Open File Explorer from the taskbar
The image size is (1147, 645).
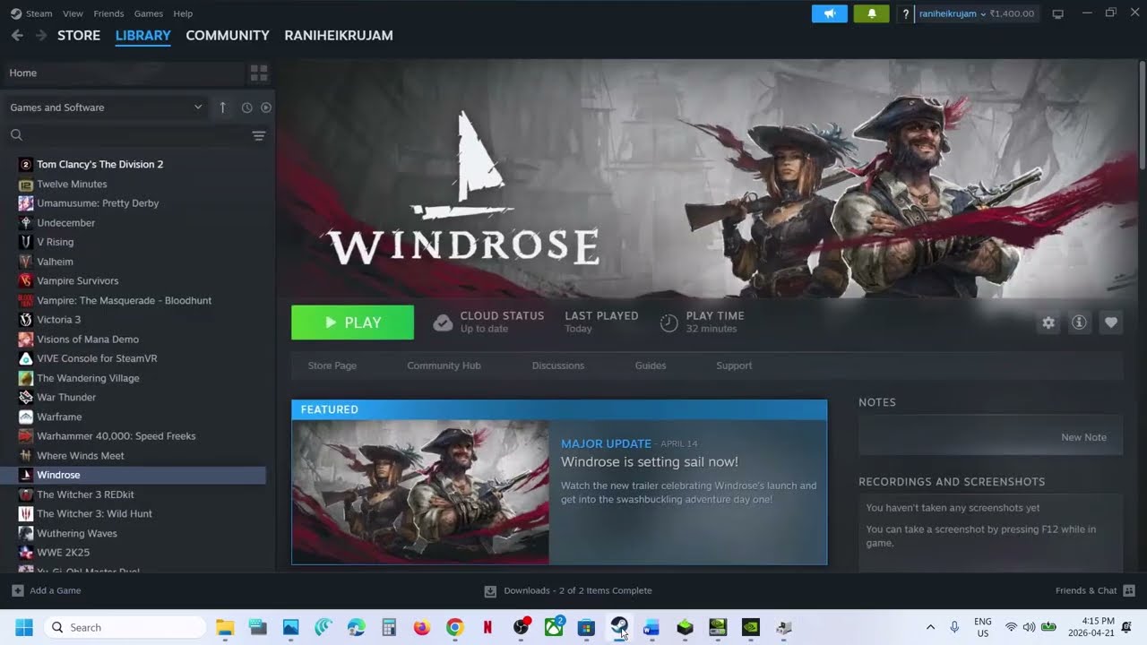(225, 627)
